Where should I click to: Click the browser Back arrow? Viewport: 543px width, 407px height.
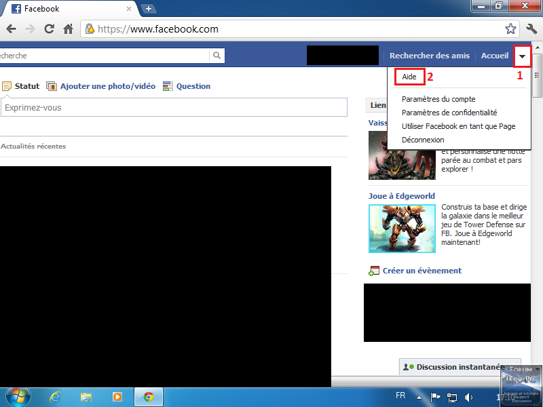click(x=12, y=28)
